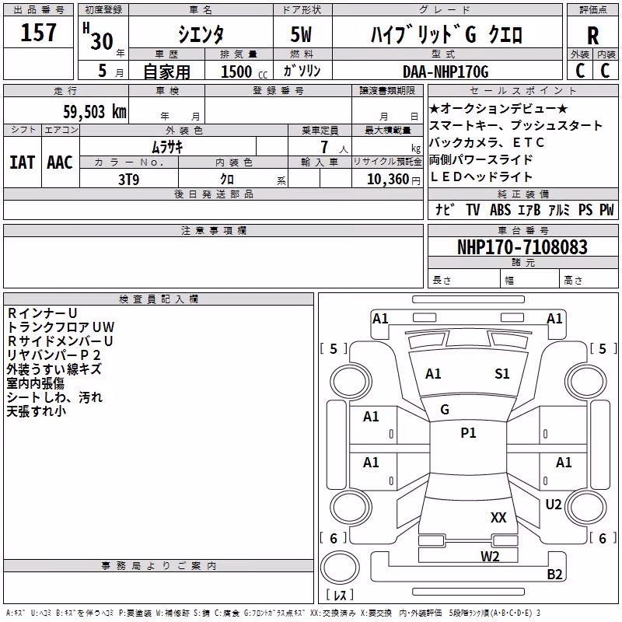Click the air conditioner code AAC
The image size is (622, 622).
pyautogui.click(x=60, y=162)
